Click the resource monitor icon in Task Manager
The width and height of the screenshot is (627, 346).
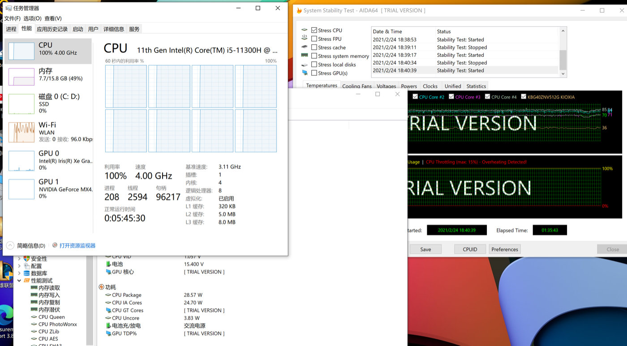point(55,245)
